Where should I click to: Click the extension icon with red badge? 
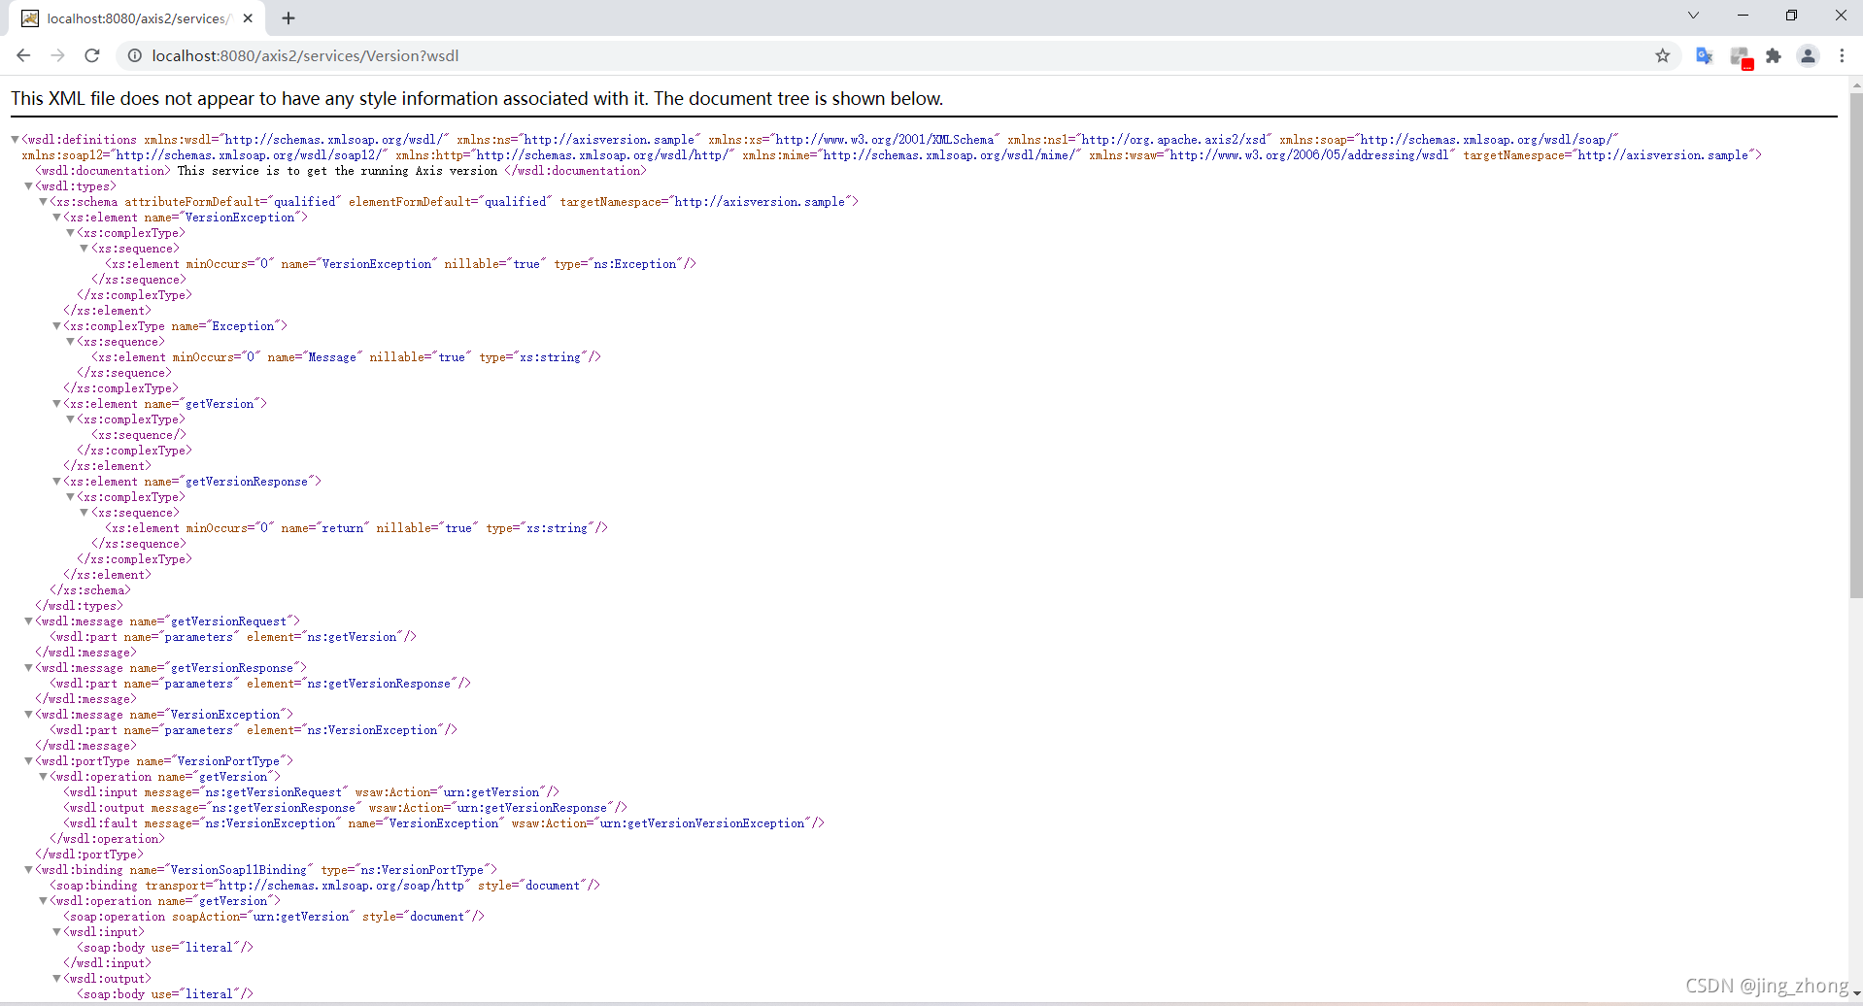click(1740, 57)
